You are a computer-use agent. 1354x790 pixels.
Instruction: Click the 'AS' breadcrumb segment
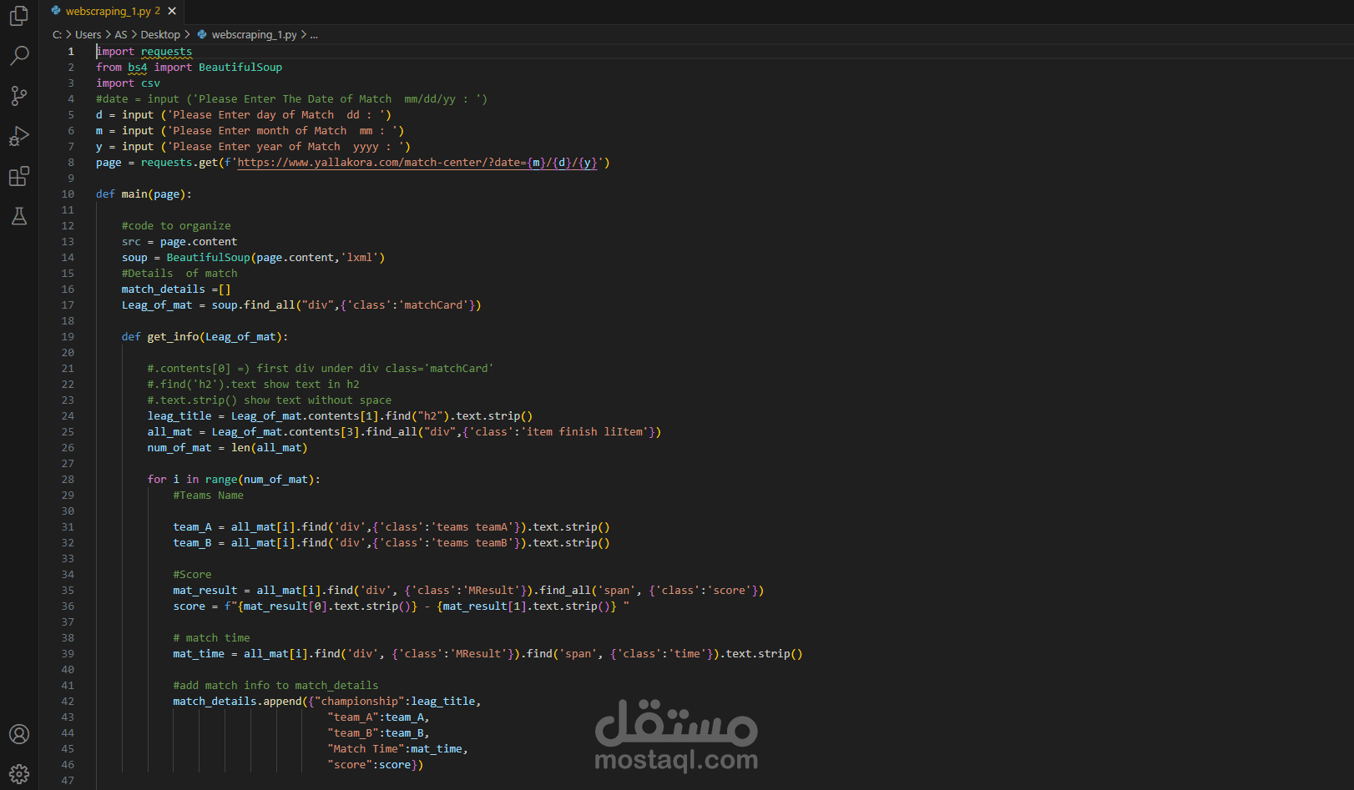tap(121, 34)
